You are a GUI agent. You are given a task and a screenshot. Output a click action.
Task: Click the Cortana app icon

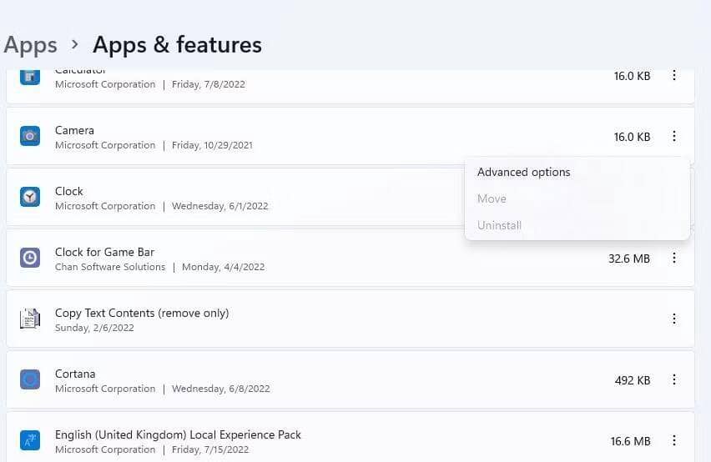tap(30, 379)
